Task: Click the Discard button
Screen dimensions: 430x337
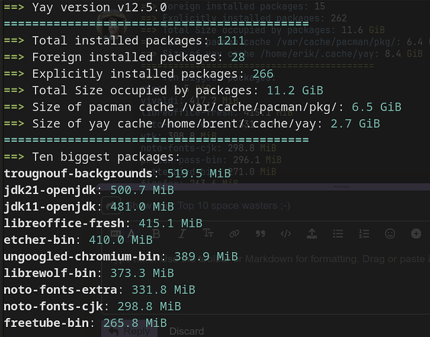Action: [186, 331]
